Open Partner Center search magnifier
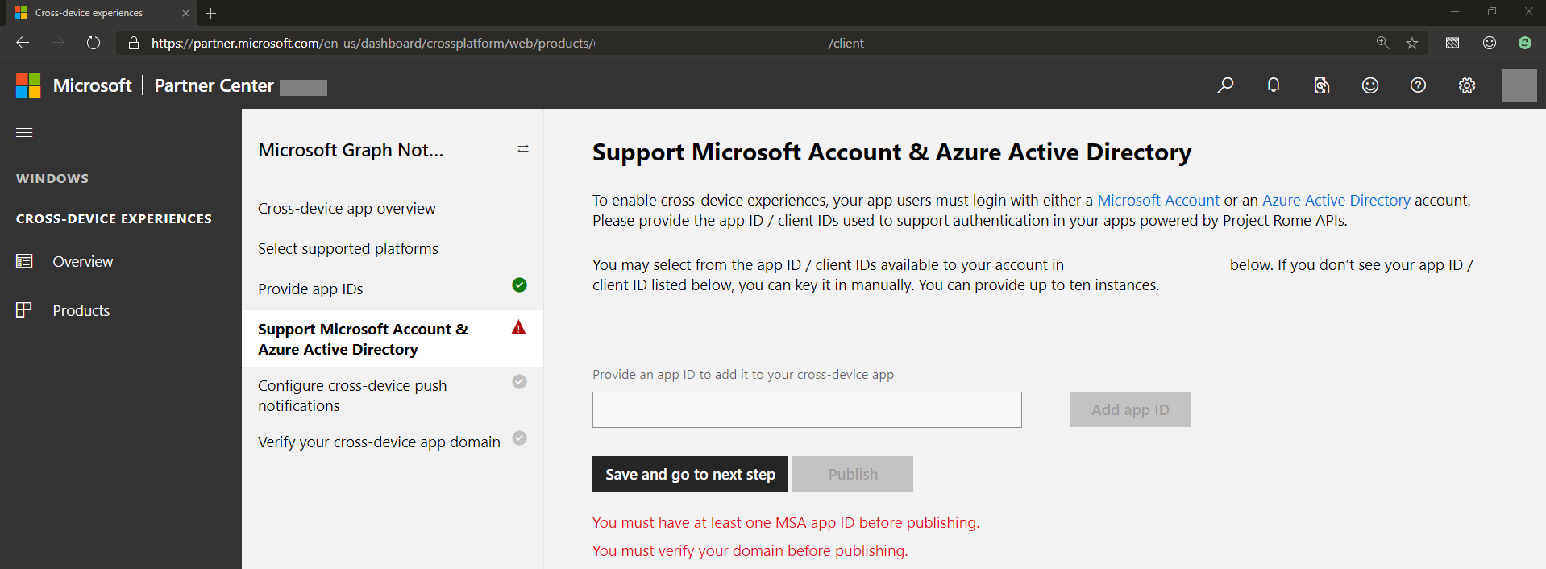The width and height of the screenshot is (1546, 569). tap(1225, 85)
